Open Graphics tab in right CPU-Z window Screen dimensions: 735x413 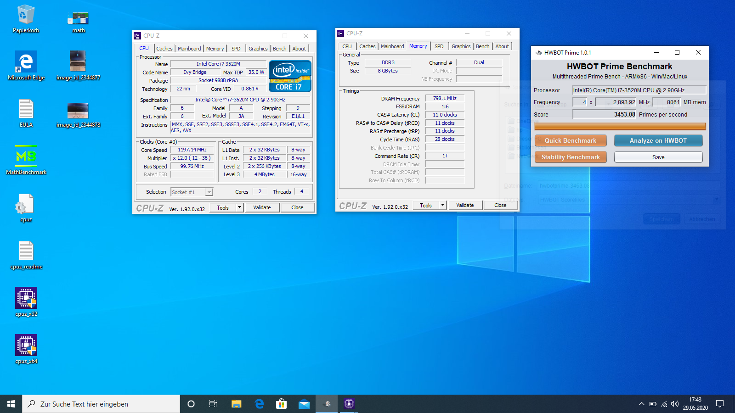pos(461,46)
